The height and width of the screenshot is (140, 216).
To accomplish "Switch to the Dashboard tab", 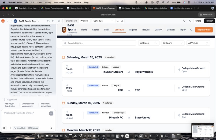I will tap(71, 21).
